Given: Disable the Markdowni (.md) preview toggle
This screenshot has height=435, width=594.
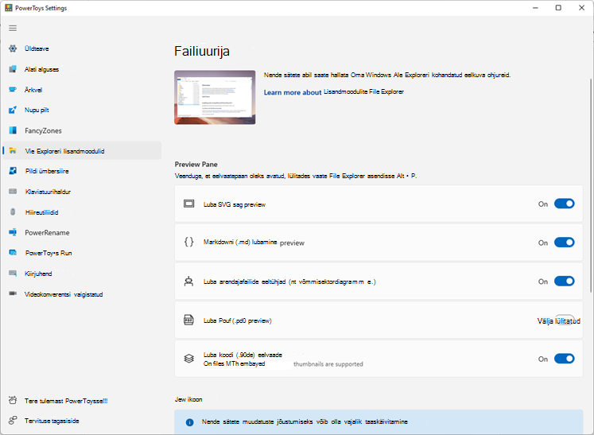Looking at the screenshot, I should pyautogui.click(x=564, y=243).
